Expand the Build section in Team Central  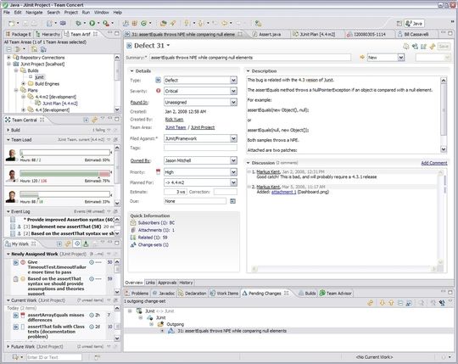tap(8, 130)
